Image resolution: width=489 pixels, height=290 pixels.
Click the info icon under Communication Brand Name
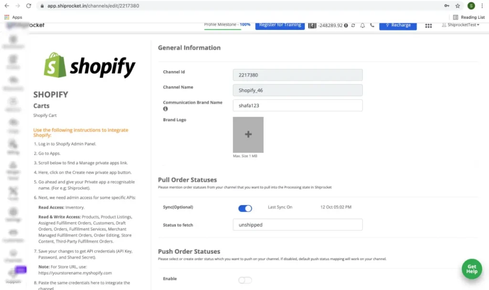pos(165,109)
